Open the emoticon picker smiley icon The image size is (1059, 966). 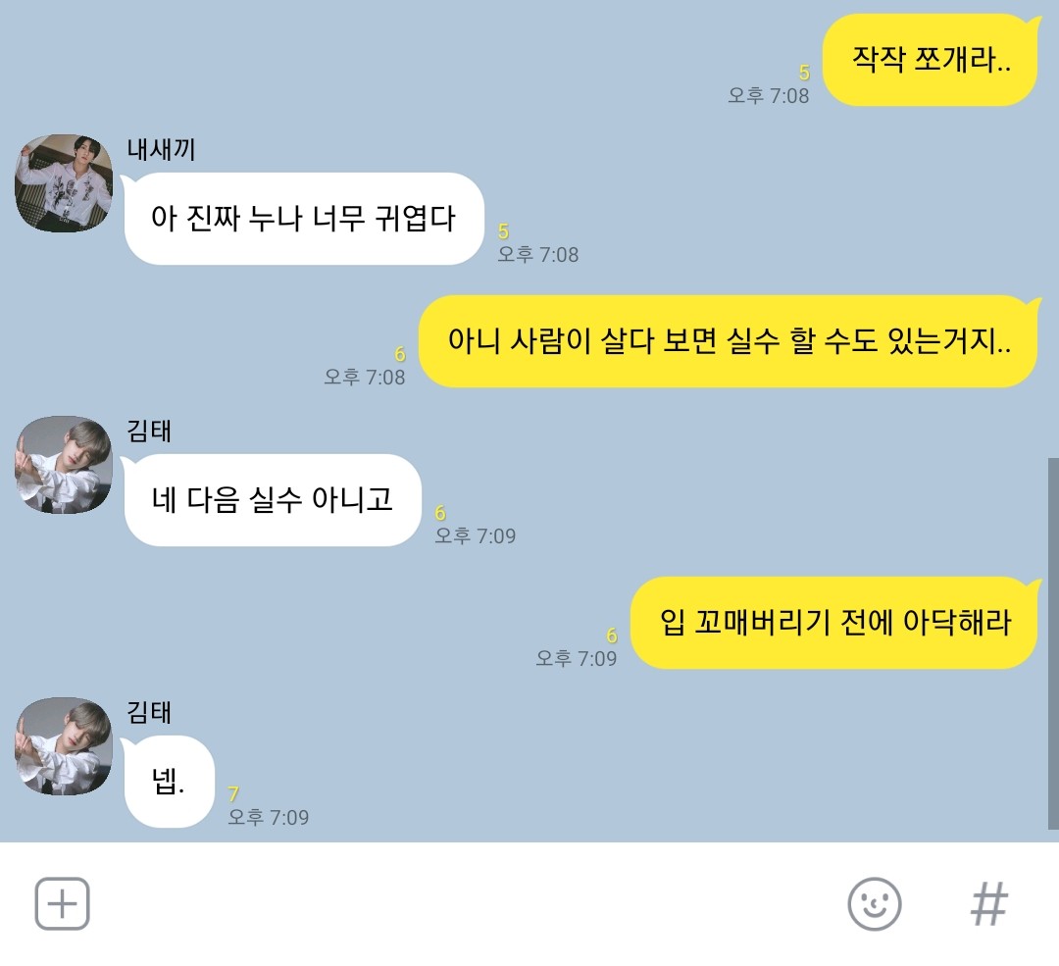[x=874, y=903]
